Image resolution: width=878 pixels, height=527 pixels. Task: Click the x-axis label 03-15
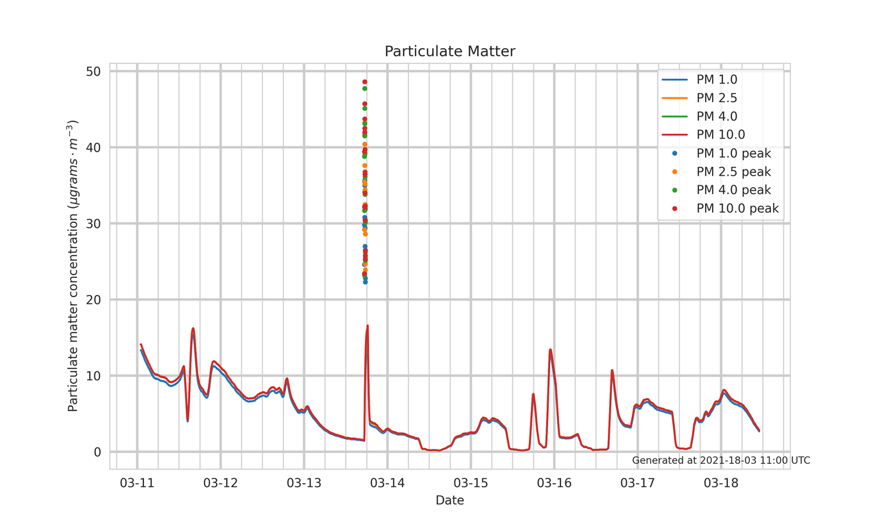tap(471, 483)
